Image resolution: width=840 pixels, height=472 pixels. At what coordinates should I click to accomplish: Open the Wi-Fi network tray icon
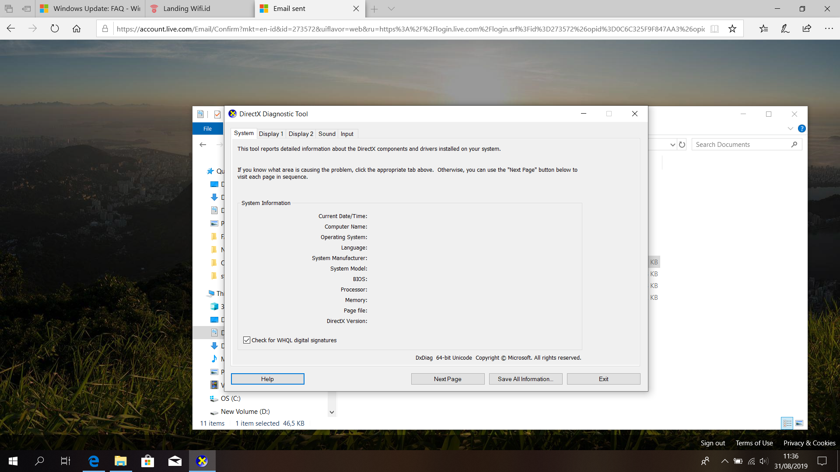click(x=751, y=461)
